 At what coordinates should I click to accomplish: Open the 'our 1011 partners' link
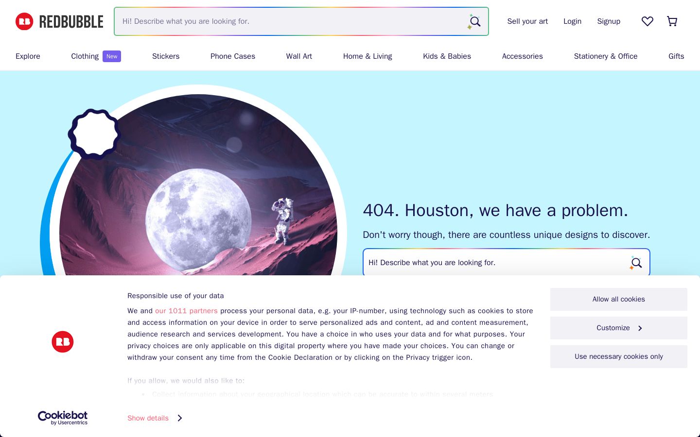pyautogui.click(x=186, y=311)
